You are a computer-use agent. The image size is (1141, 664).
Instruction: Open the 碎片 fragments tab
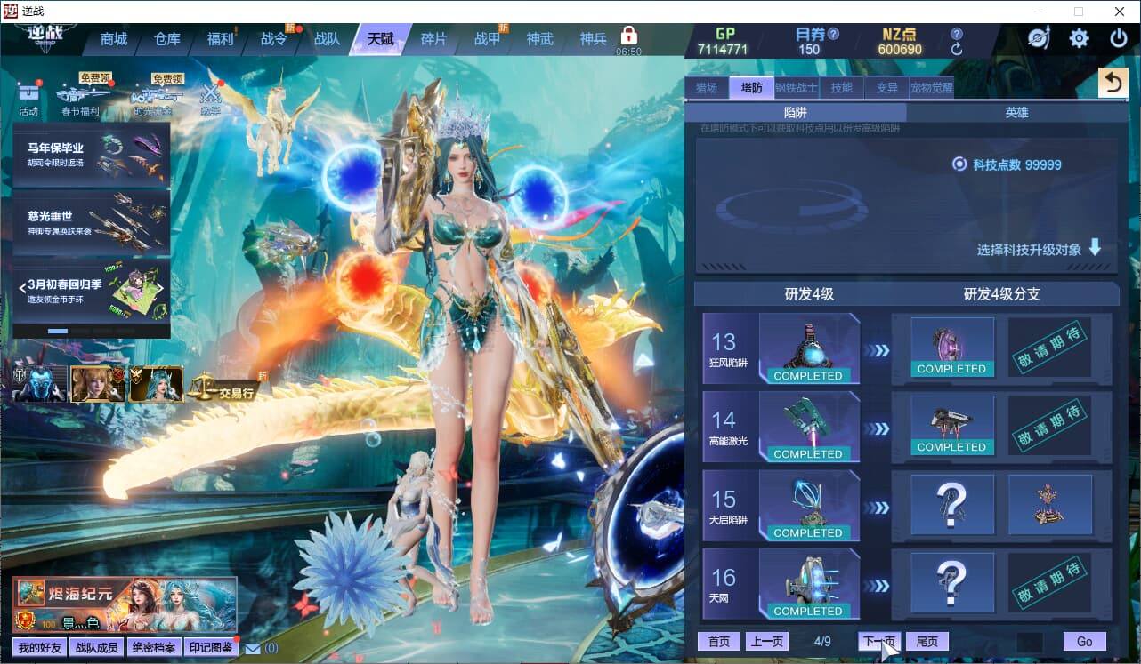tap(433, 39)
